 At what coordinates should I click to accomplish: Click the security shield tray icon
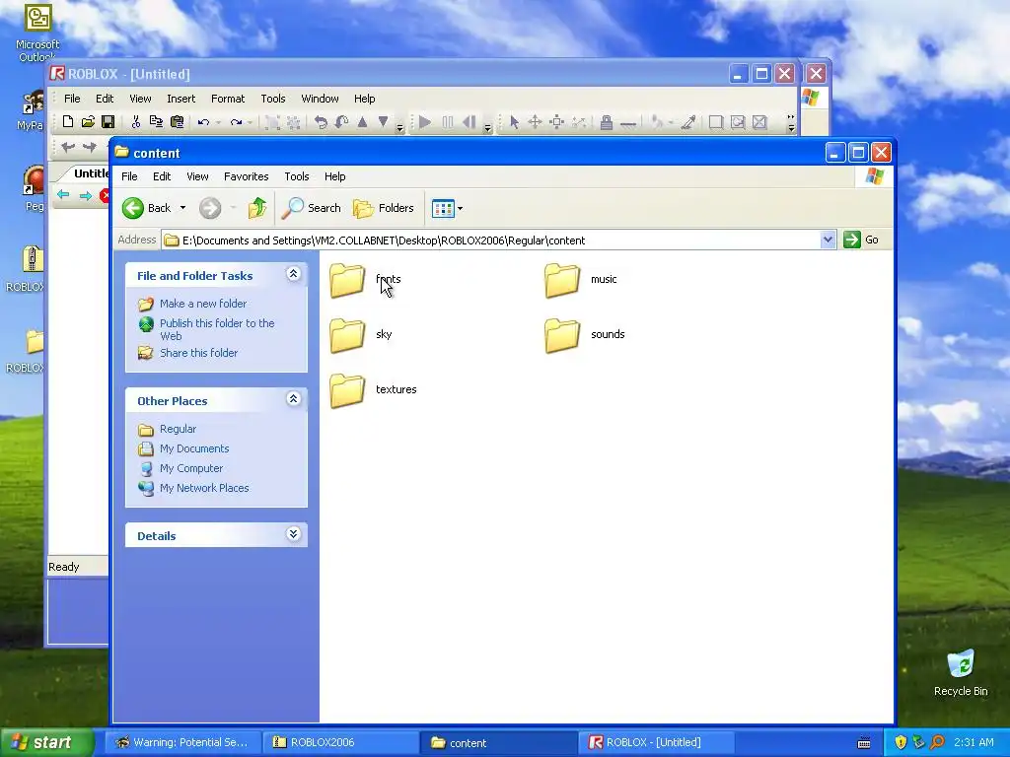[900, 742]
